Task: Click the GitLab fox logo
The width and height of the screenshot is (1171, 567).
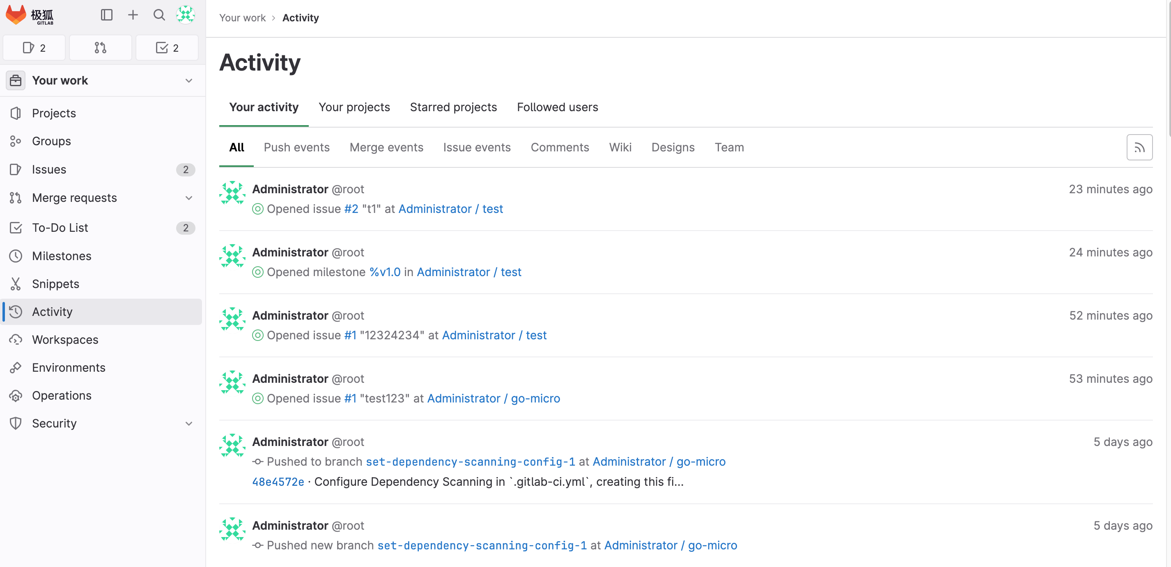Action: tap(16, 15)
